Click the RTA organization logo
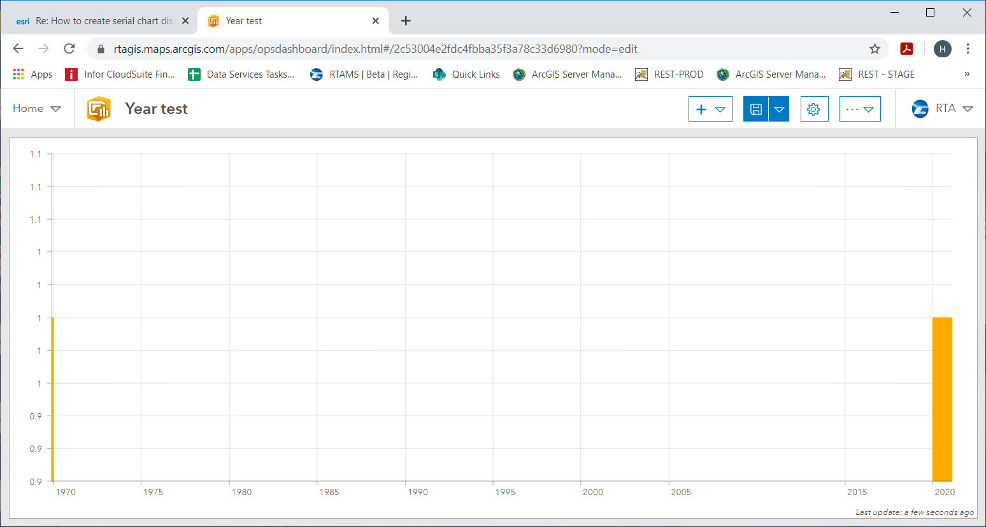986x527 pixels. coord(920,108)
